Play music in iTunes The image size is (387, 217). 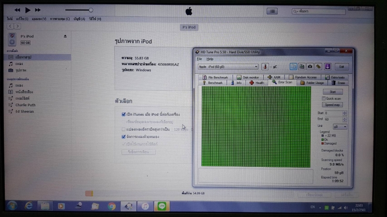tap(28, 10)
